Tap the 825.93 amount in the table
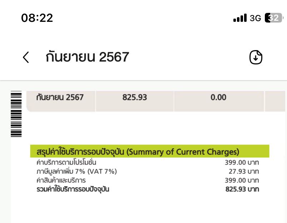Screen dimensions: 287x223 [134, 97]
